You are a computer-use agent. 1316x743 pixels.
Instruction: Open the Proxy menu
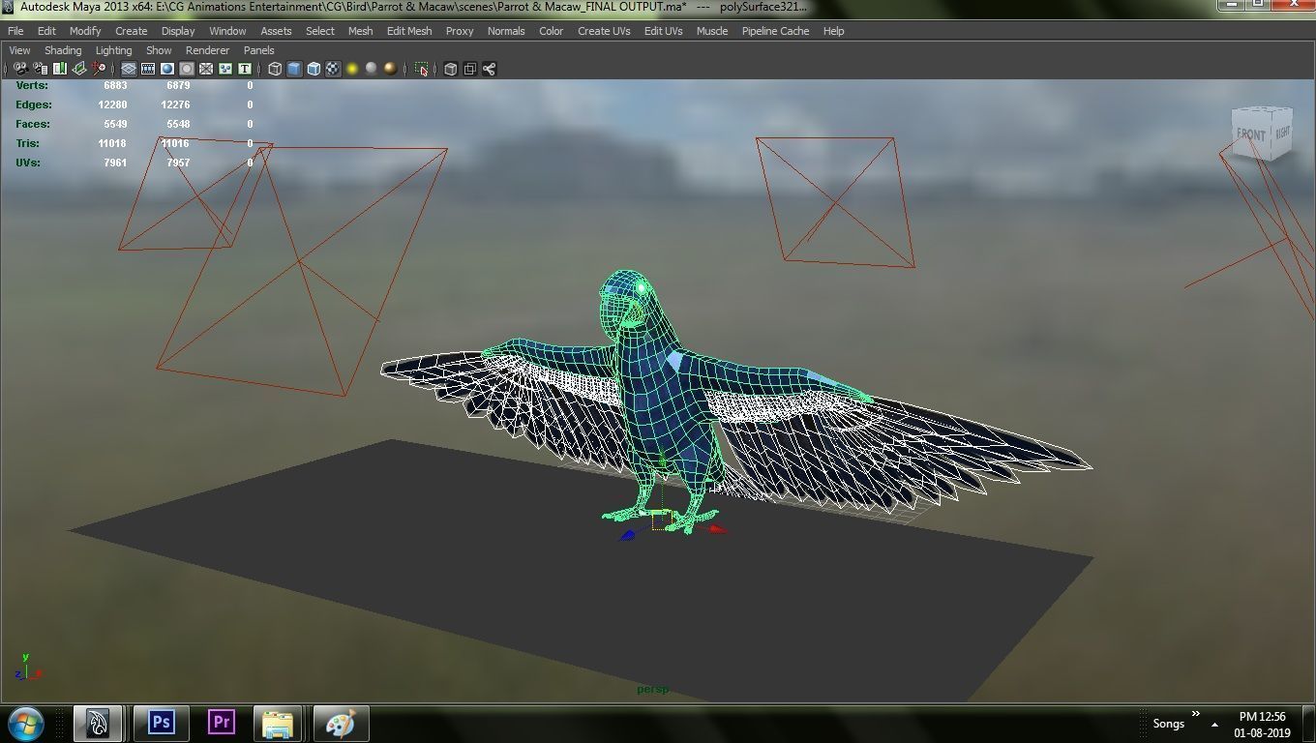click(460, 31)
